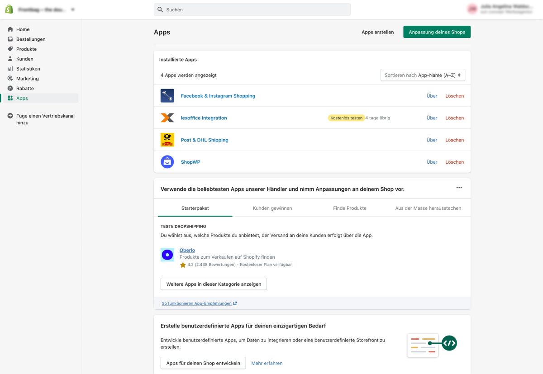543x374 pixels.
Task: Click Löschen for lexoffice Integration
Action: tap(455, 118)
